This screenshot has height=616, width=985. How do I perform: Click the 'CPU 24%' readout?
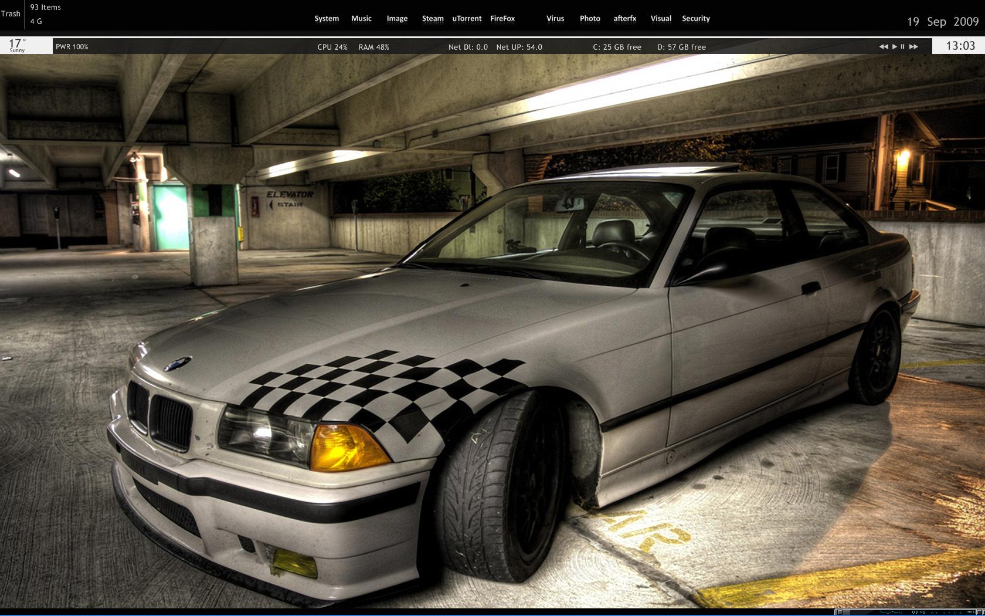point(332,47)
